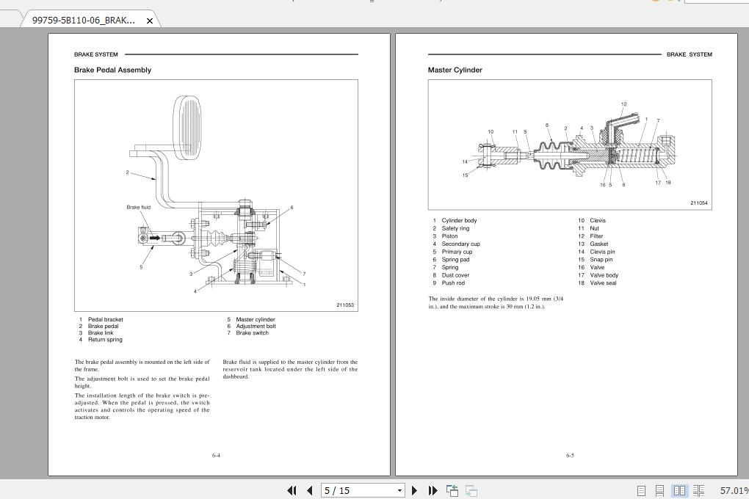Jump to the last page
This screenshot has height=499, width=749.
click(433, 490)
